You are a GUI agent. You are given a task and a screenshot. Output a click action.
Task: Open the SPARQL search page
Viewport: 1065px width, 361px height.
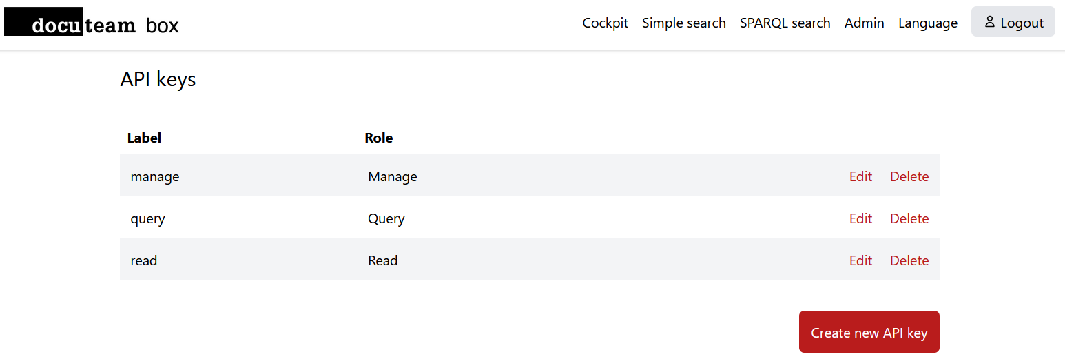tap(785, 23)
